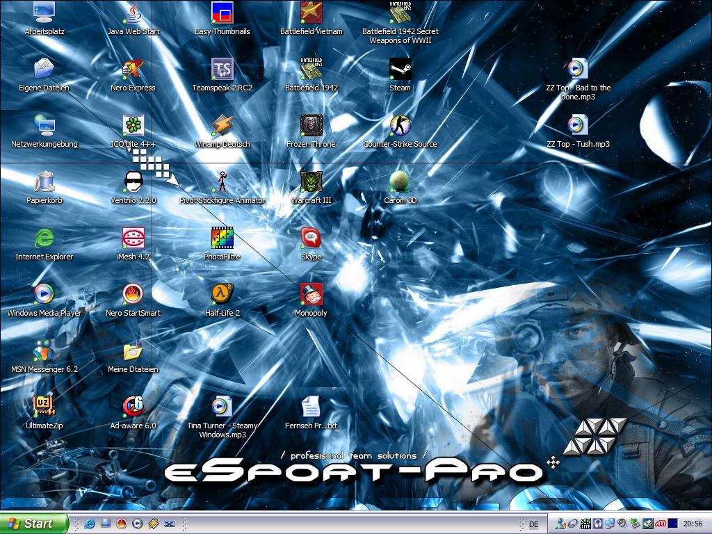Open the Eigene Dateien folder icon
This screenshot has width=712, height=534.
coord(44,75)
